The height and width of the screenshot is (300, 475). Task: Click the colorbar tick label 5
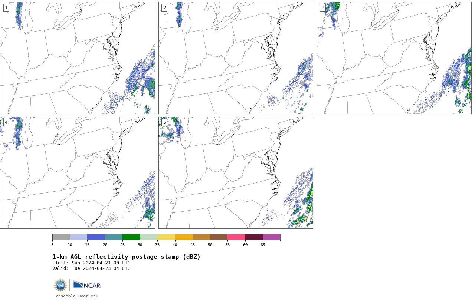[x=52, y=245]
